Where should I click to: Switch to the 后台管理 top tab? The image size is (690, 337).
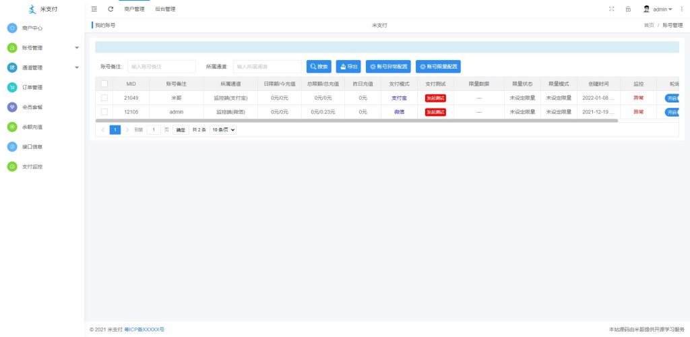[x=165, y=9]
